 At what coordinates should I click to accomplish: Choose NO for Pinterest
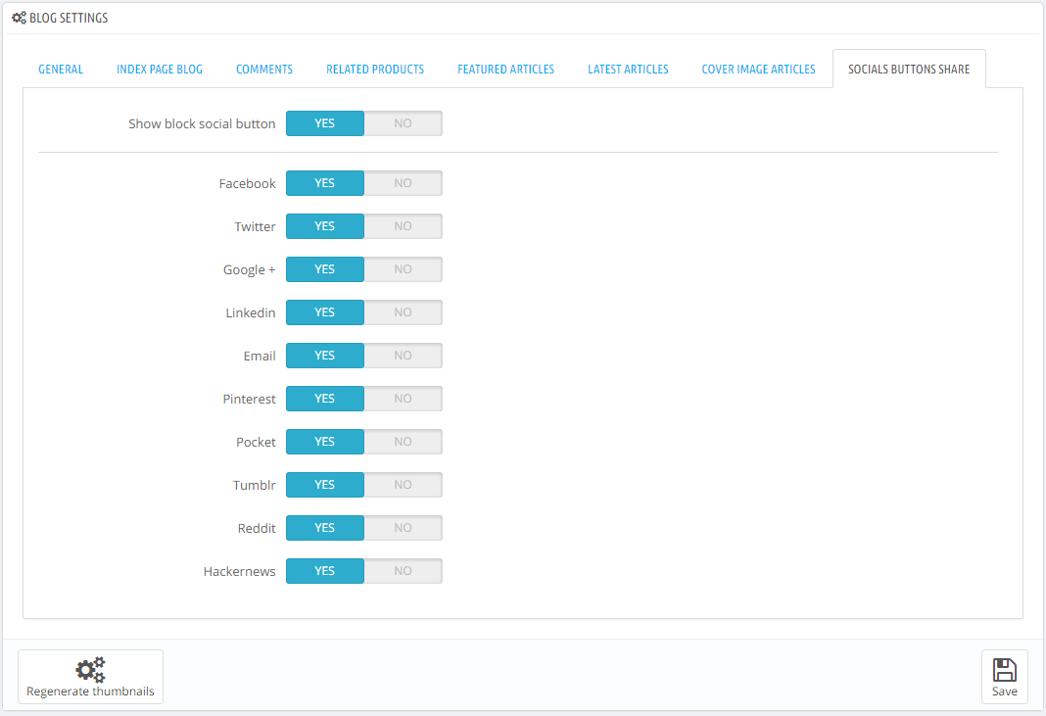click(x=403, y=399)
